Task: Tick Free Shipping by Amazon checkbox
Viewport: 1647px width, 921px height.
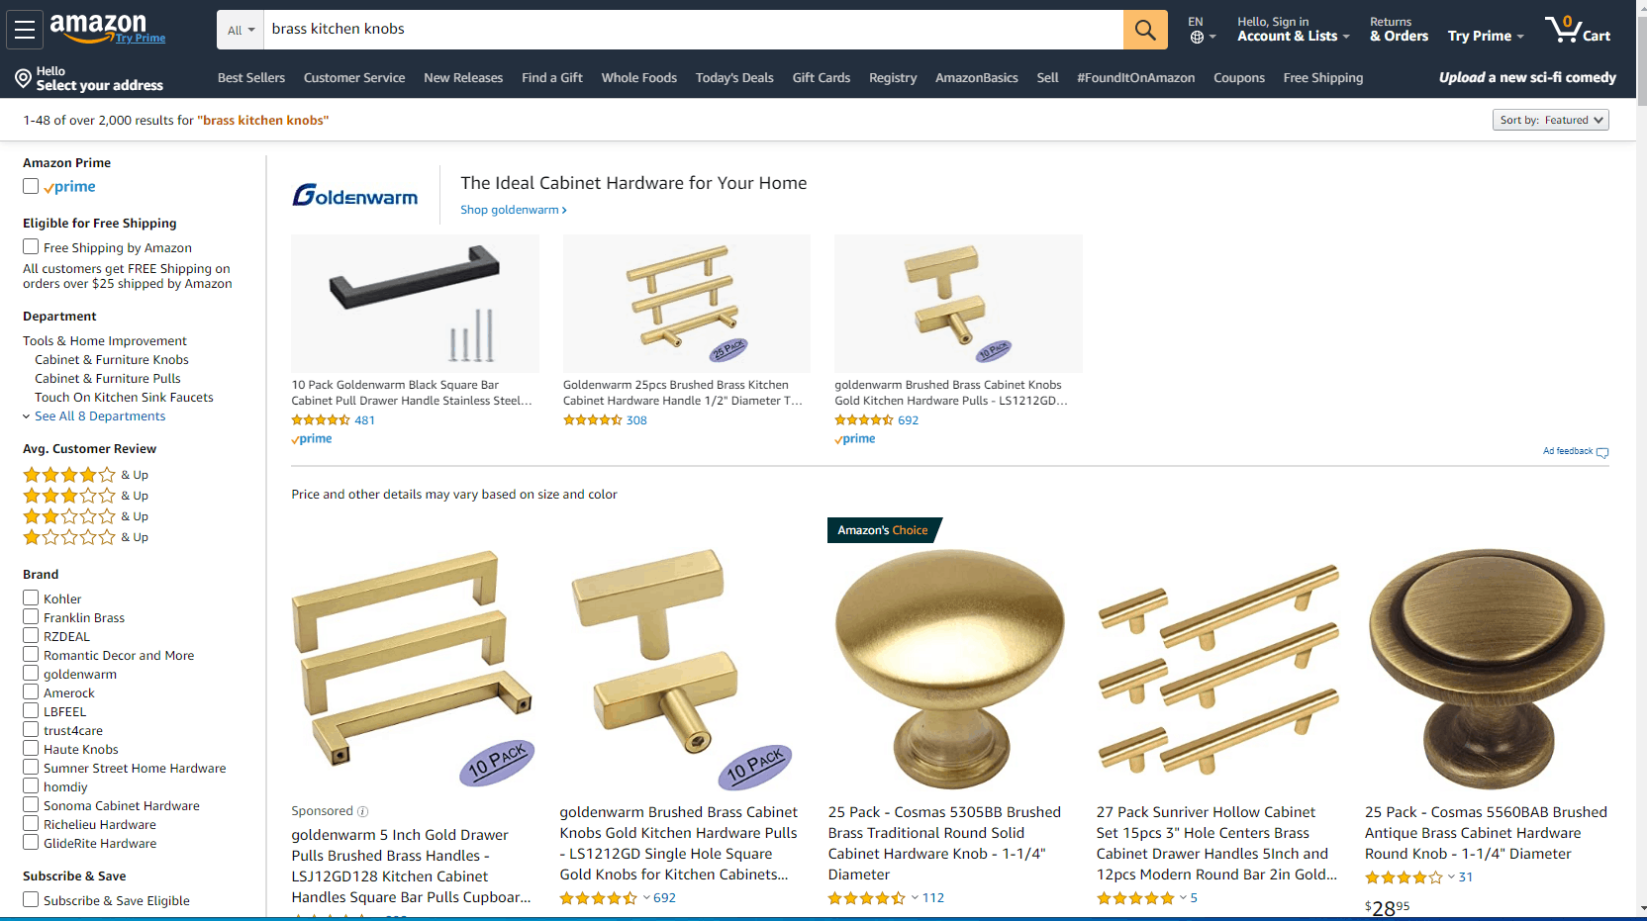Action: [x=31, y=247]
